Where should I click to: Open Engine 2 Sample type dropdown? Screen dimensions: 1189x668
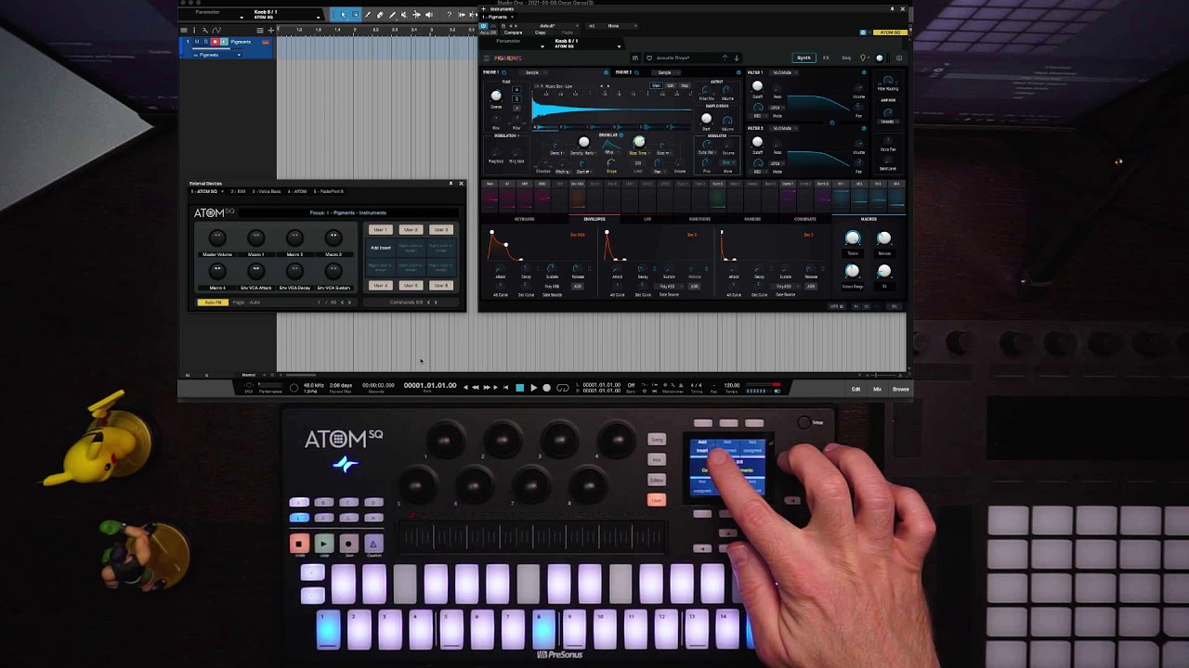tap(665, 72)
